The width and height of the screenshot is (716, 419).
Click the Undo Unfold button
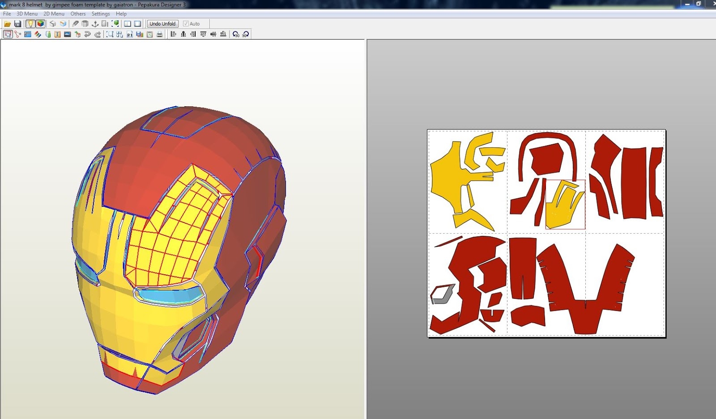coord(162,24)
